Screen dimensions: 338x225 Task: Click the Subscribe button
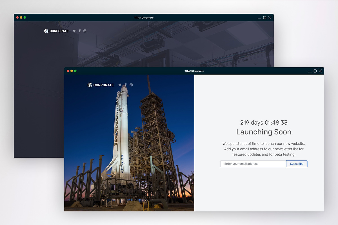click(297, 164)
